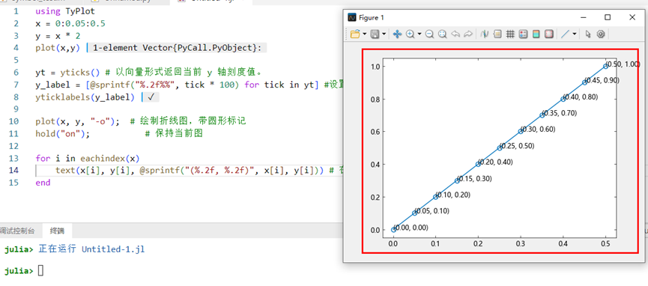The height and width of the screenshot is (286, 648).
Task: Expand the save options dropdown arrow
Action: click(x=384, y=34)
